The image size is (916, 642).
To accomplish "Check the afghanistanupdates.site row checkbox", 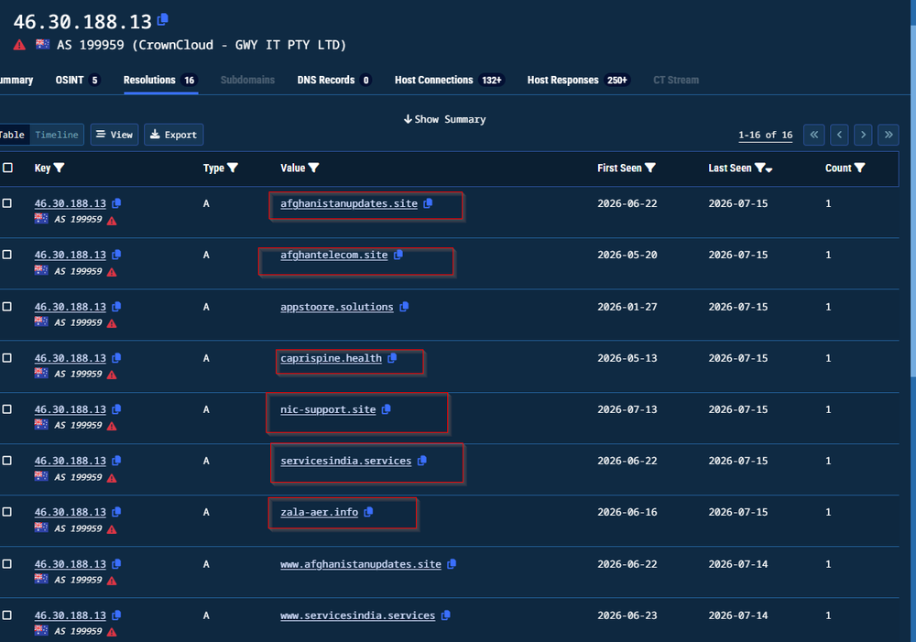I will (x=7, y=203).
